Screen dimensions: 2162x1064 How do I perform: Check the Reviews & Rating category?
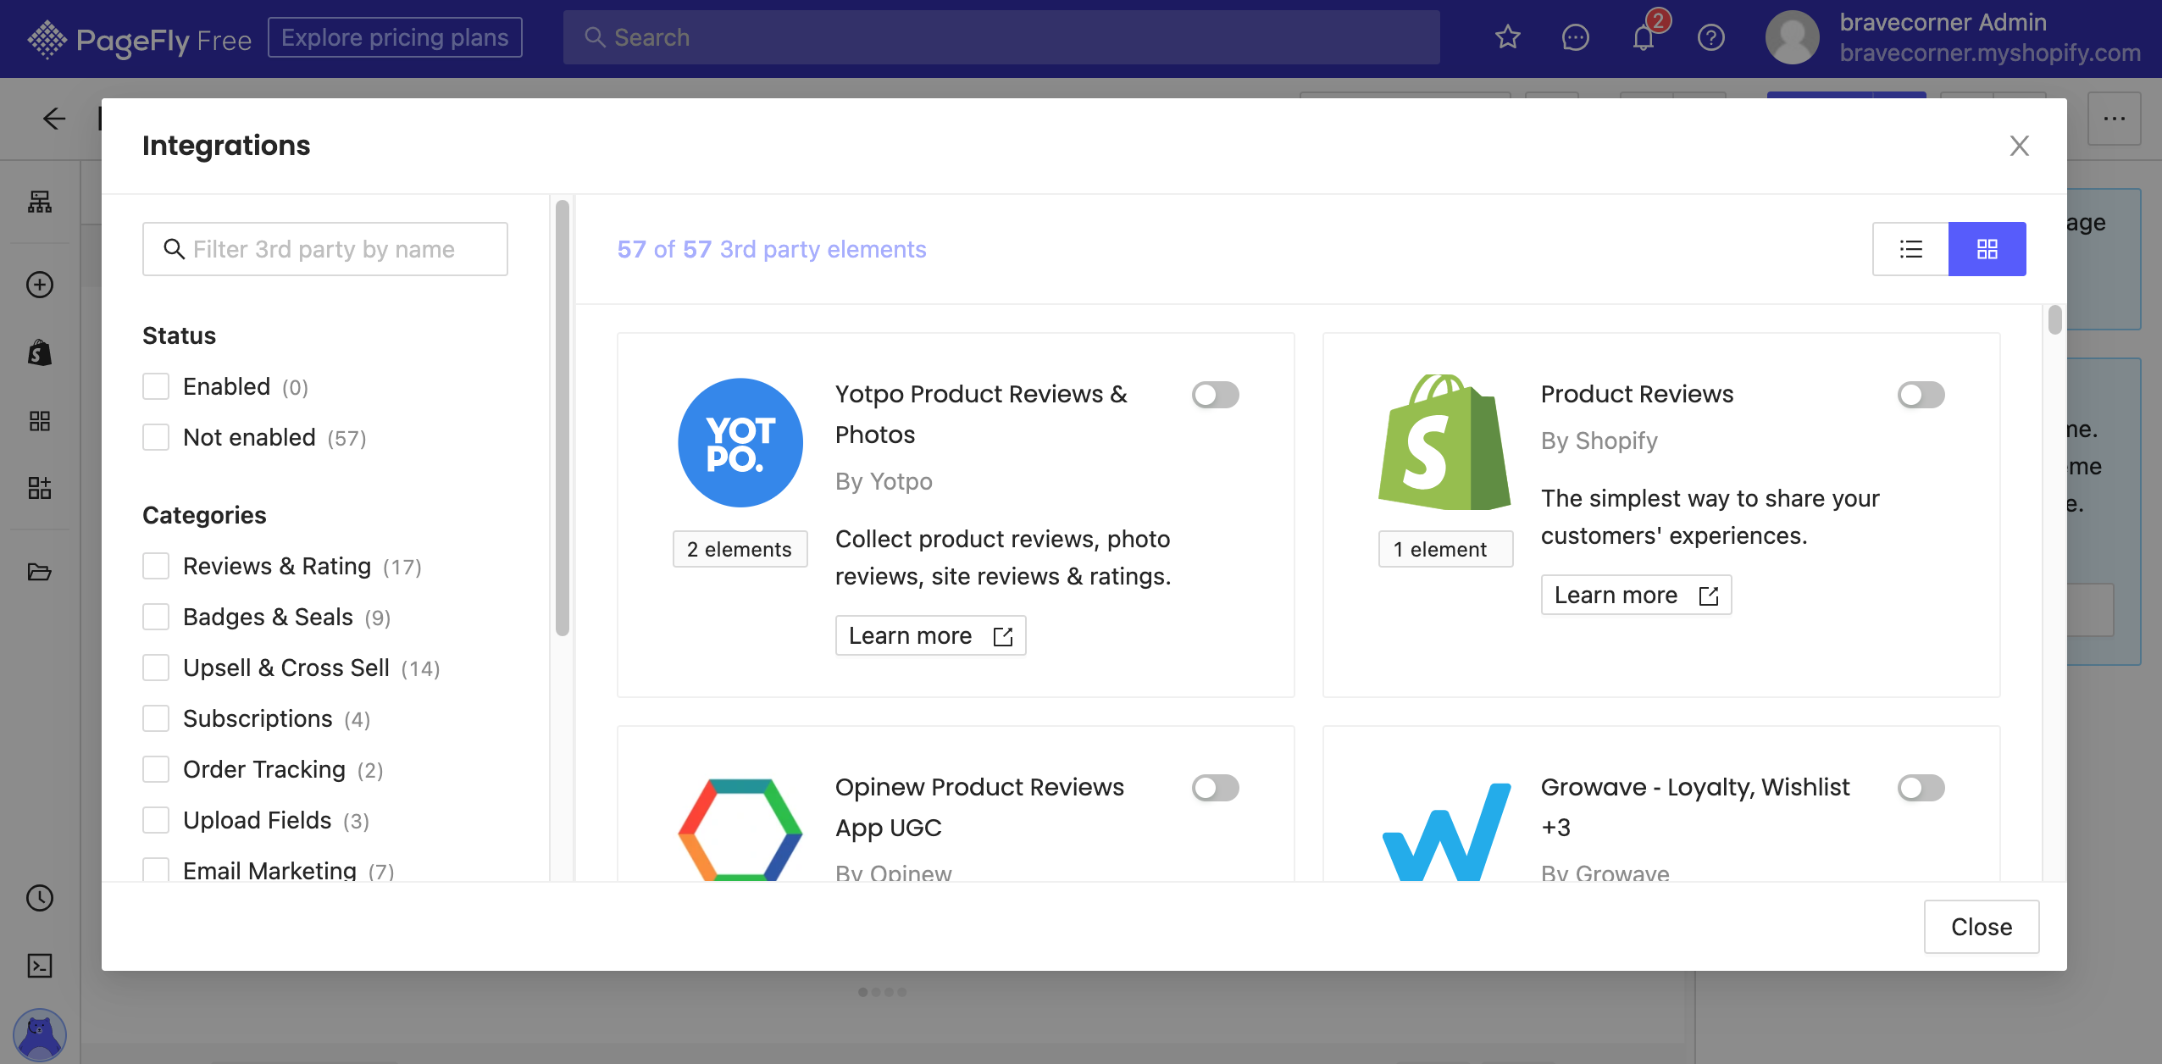pos(156,566)
